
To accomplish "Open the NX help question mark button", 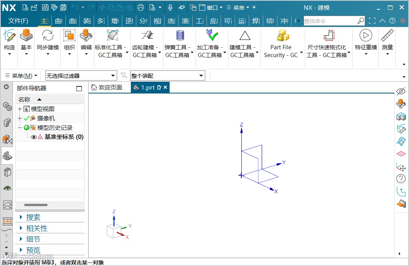I will click(x=392, y=21).
